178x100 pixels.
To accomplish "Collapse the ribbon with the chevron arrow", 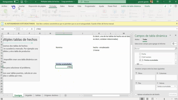I will tap(177, 21).
